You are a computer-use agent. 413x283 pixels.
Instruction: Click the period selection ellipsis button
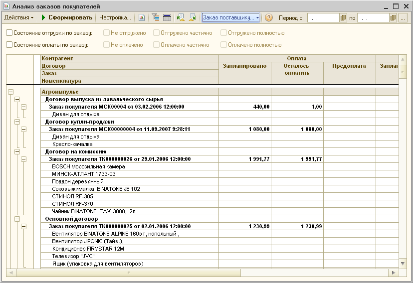[x=403, y=18]
